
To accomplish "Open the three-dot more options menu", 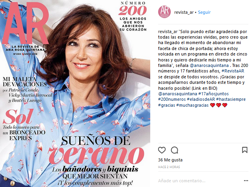I will tap(246, 181).
